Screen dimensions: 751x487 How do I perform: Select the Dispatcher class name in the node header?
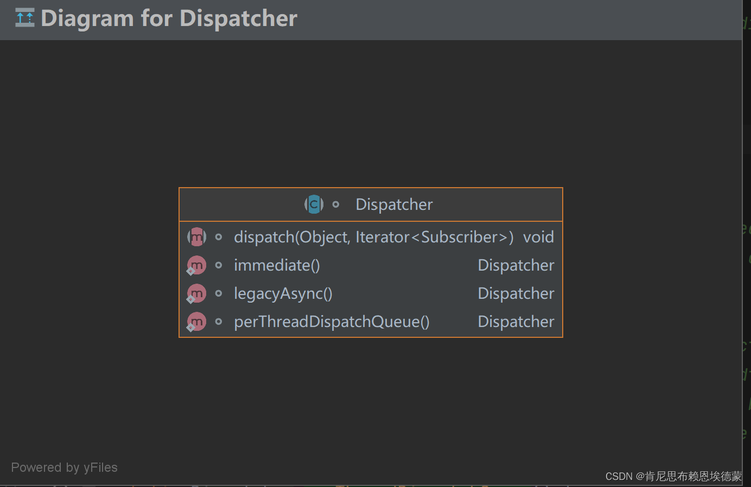[394, 204]
